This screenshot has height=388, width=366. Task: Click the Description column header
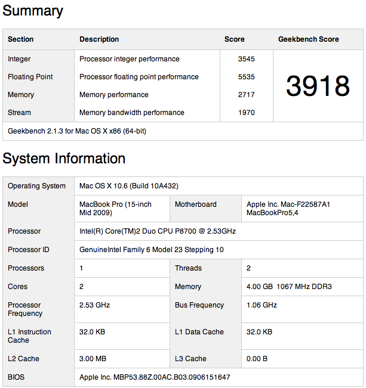(99, 39)
